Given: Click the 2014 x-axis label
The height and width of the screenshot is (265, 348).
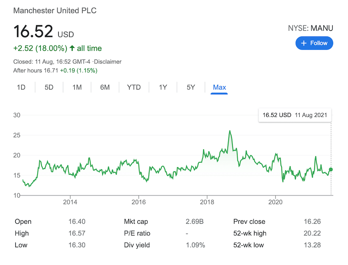Looking at the screenshot, I should pos(70,202).
